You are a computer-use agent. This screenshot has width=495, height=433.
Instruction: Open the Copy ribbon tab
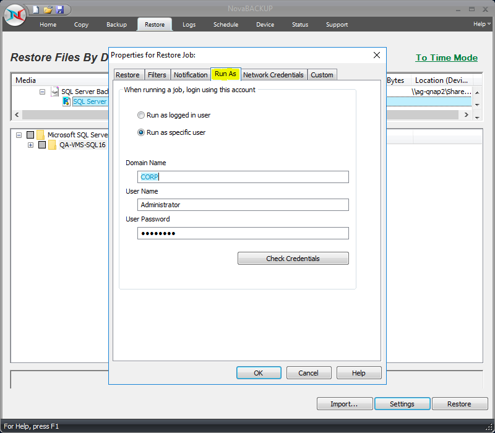(x=81, y=25)
